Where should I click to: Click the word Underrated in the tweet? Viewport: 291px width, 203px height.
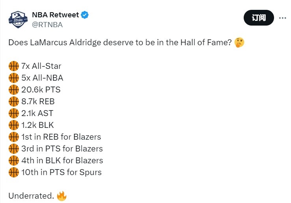31,196
